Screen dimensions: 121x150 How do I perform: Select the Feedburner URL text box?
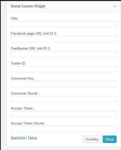pyautogui.click(x=64, y=54)
